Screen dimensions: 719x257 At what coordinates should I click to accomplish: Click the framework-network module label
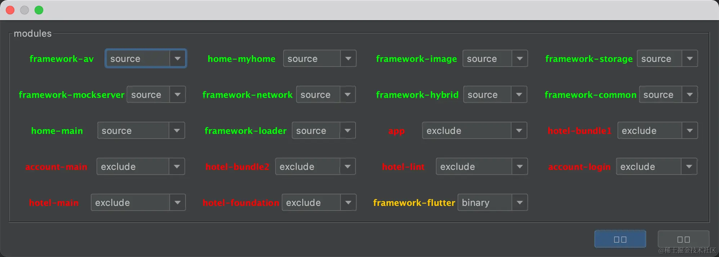click(x=247, y=95)
